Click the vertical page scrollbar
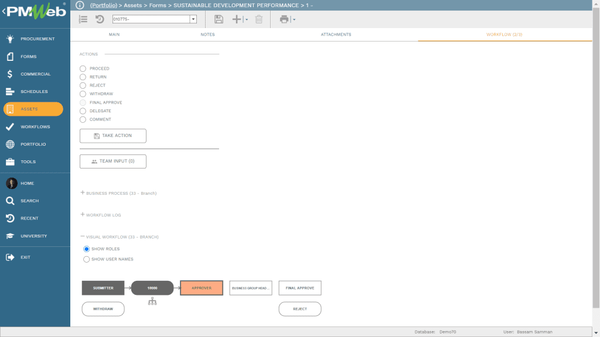Screen dimensions: 600x337 click(596, 159)
